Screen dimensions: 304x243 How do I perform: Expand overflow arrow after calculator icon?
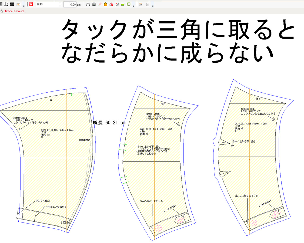click(x=153, y=5)
